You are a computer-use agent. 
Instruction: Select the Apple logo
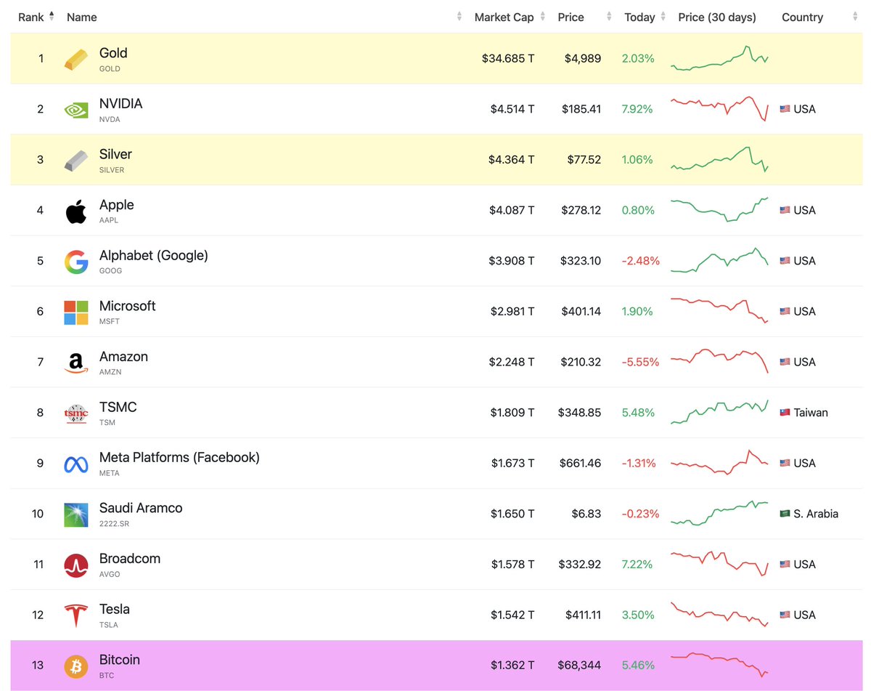pos(75,210)
